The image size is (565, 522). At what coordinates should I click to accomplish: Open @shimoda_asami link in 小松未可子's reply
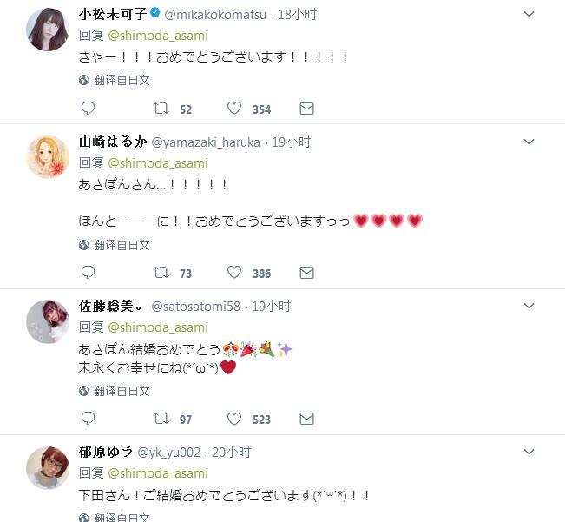[158, 36]
